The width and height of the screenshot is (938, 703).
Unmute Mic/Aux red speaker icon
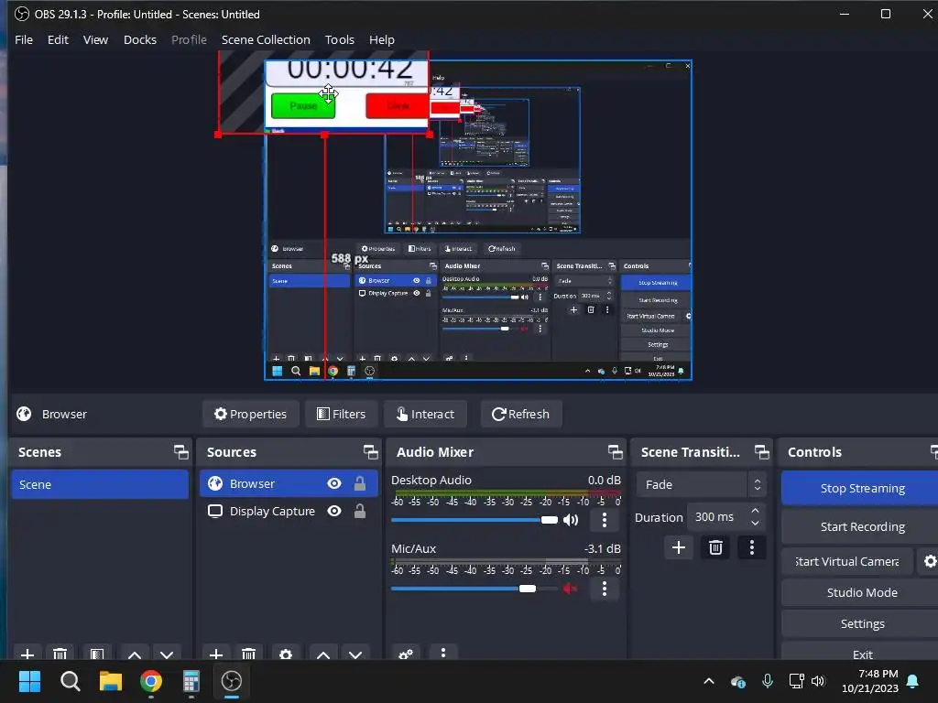pyautogui.click(x=570, y=589)
